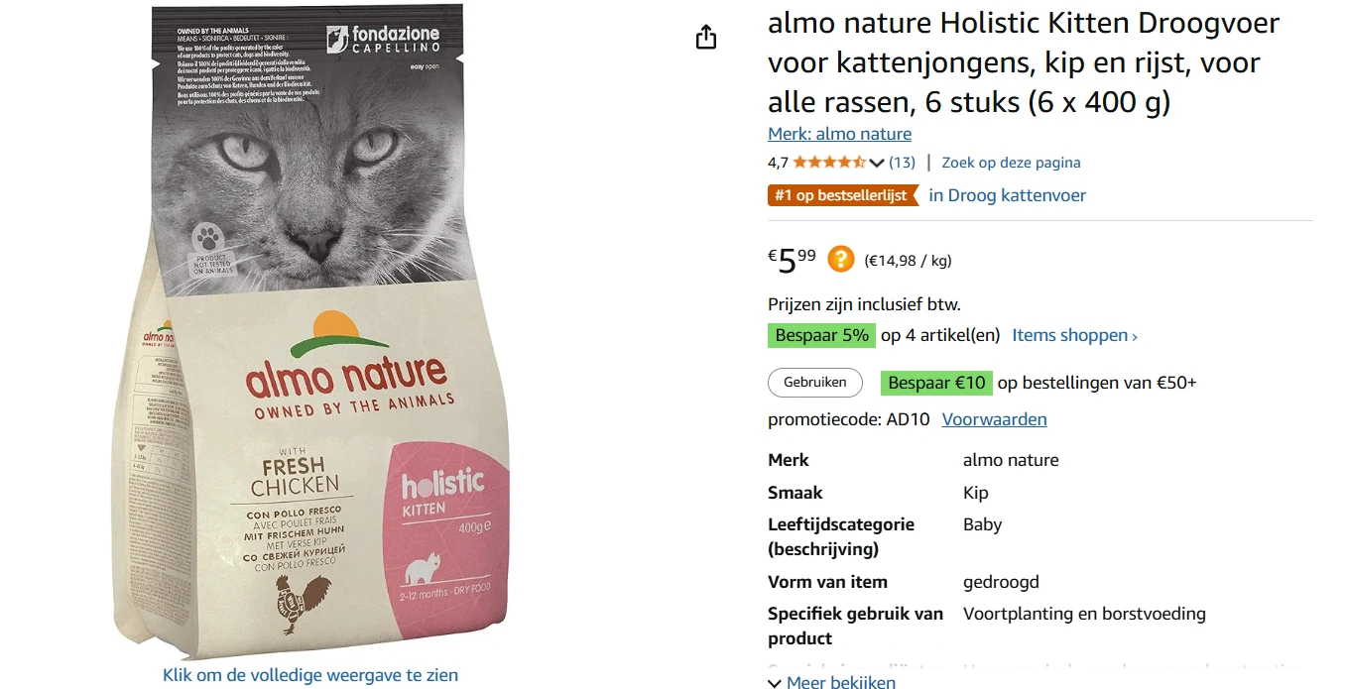
Task: Collapse details using the chevron beside Meer bekijken
Action: click(774, 682)
